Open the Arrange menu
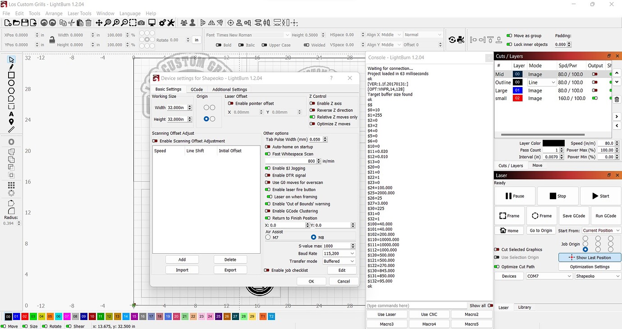This screenshot has width=622, height=329. (54, 13)
